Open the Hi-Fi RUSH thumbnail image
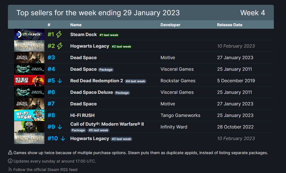This screenshot has width=286, height=173. (x=29, y=116)
